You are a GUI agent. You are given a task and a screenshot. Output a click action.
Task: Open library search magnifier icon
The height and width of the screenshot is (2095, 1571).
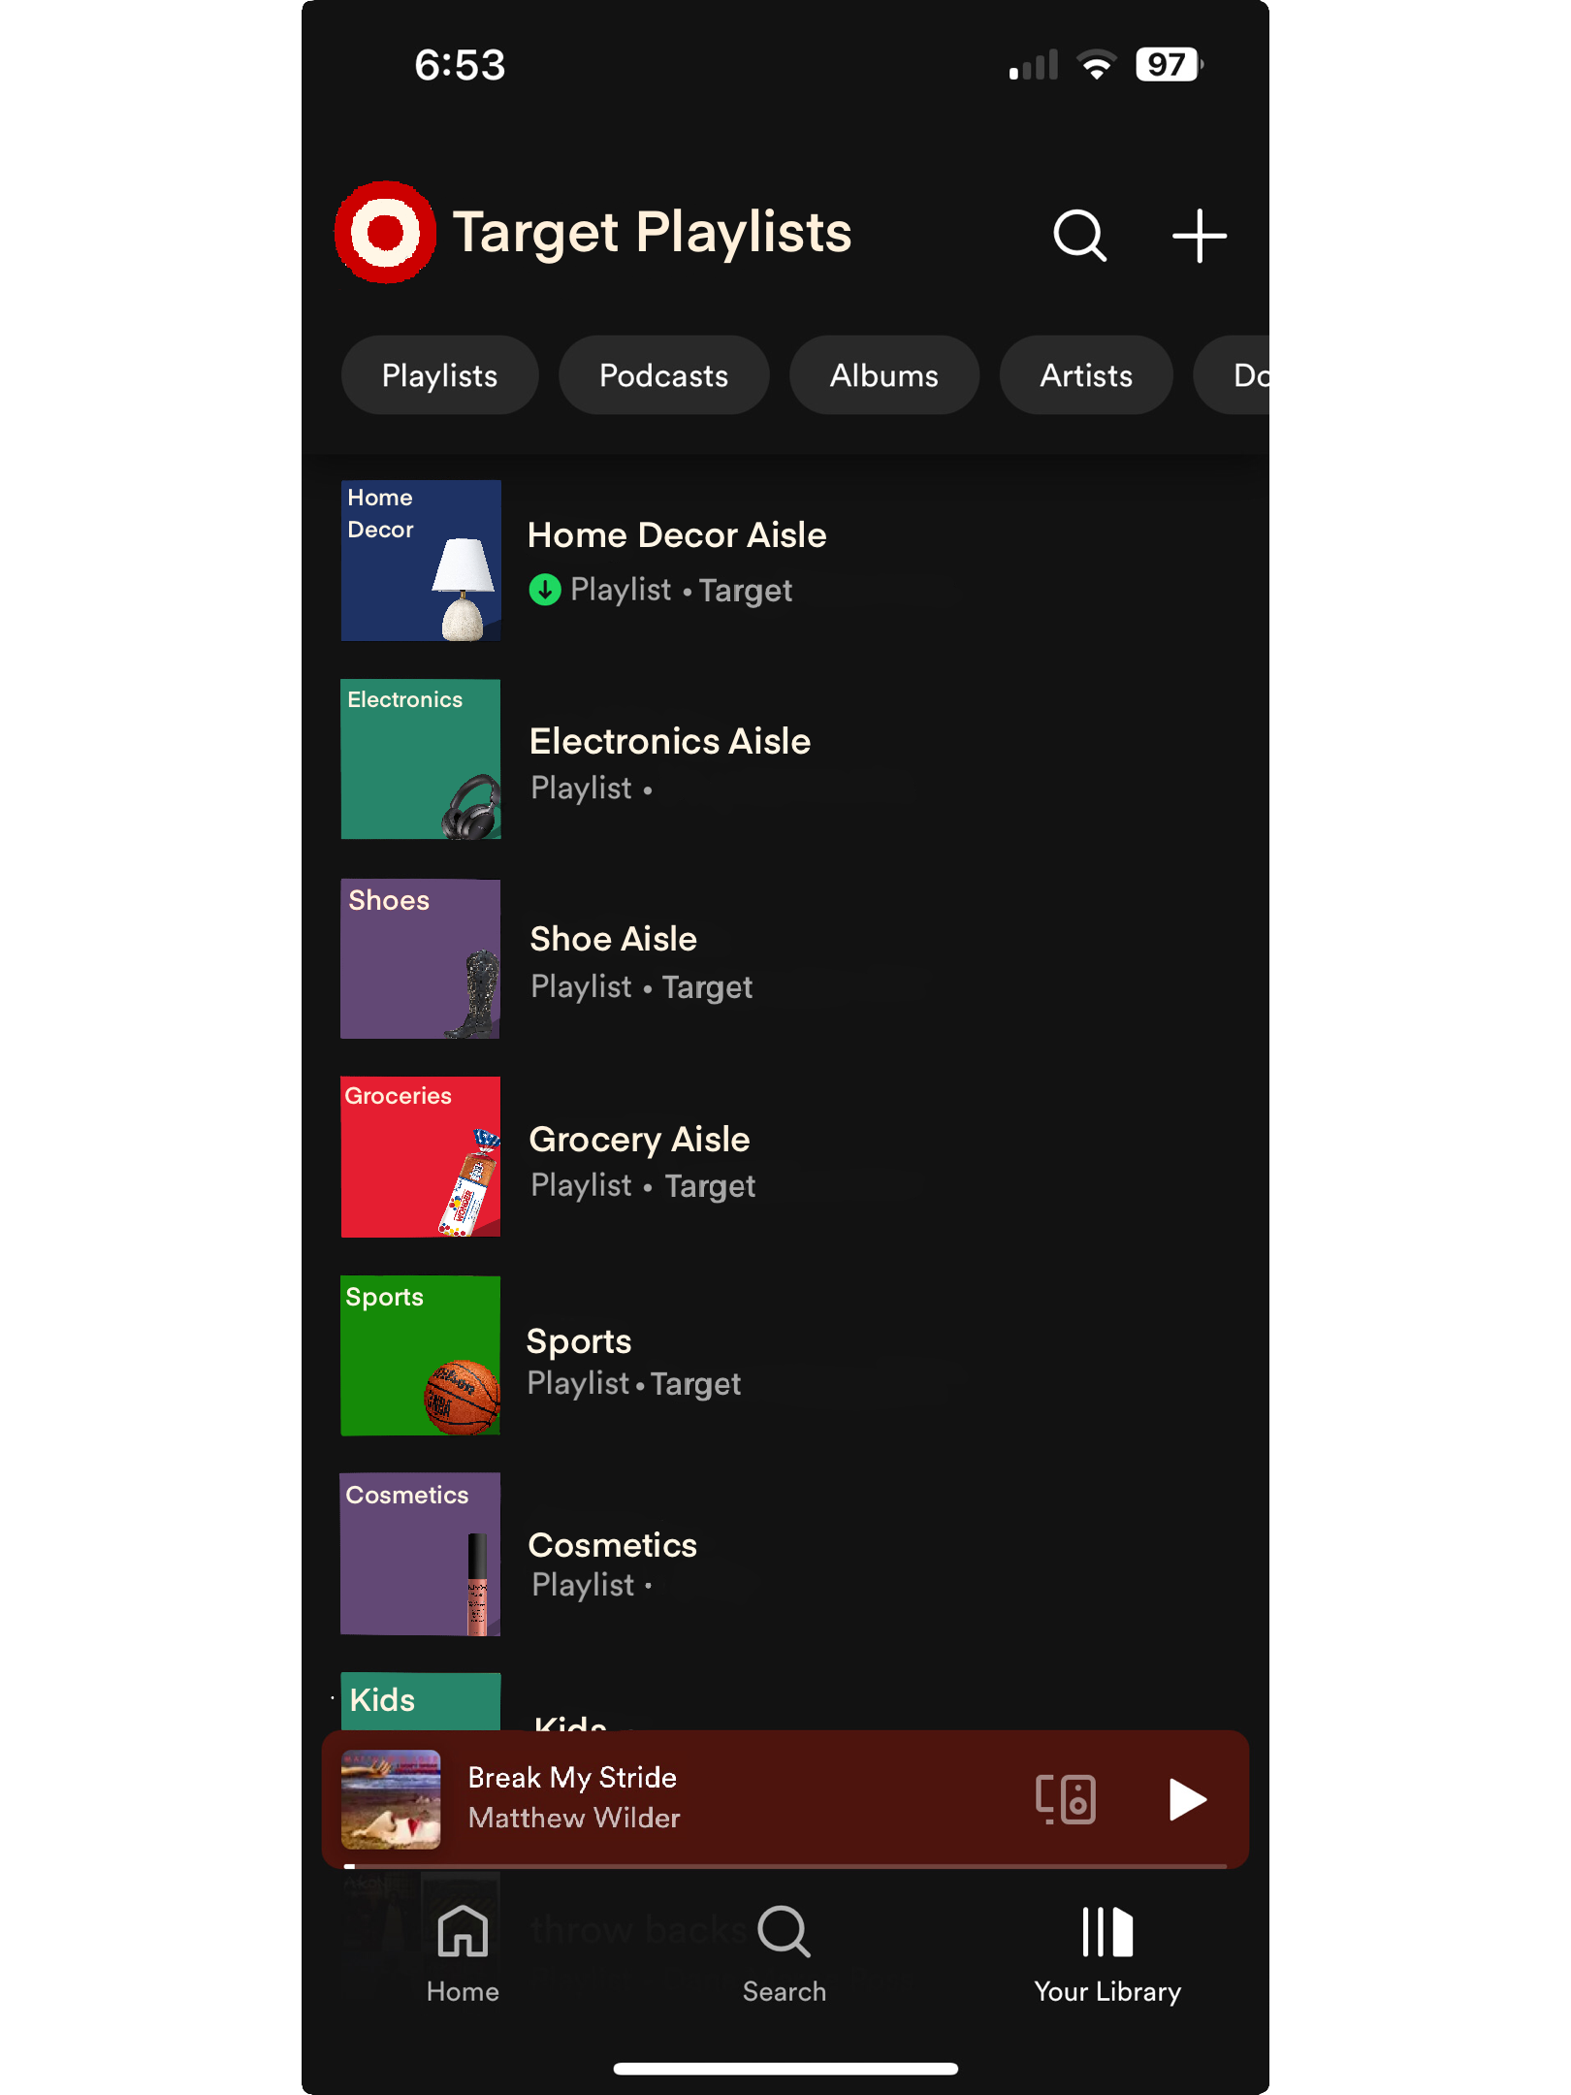(1079, 236)
